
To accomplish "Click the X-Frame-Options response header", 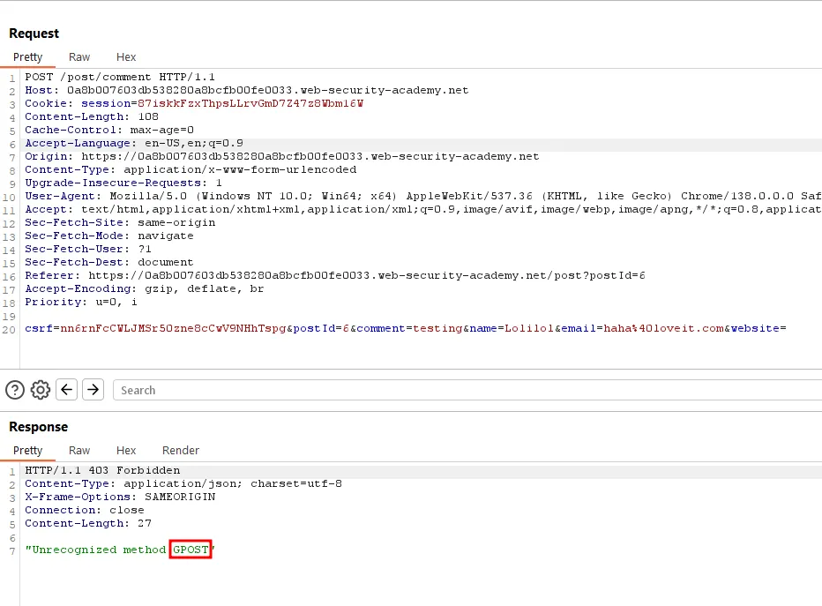I will [120, 497].
